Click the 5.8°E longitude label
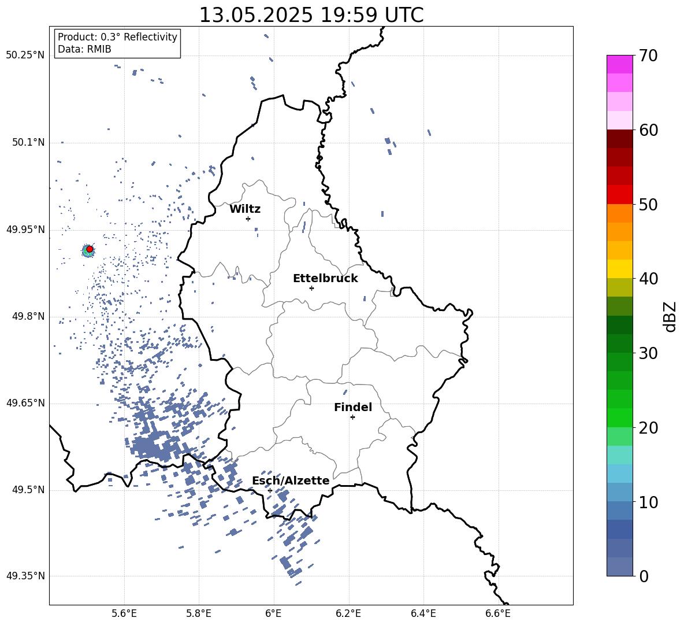684x625 pixels. pos(199,613)
